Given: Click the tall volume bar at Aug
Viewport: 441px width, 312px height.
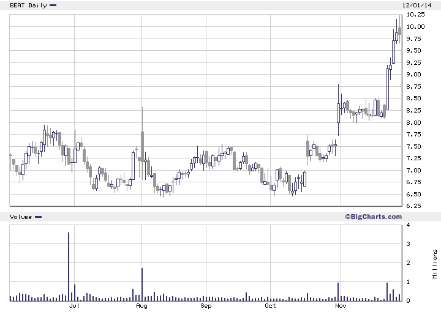Looking at the screenshot, I should pos(142,284).
